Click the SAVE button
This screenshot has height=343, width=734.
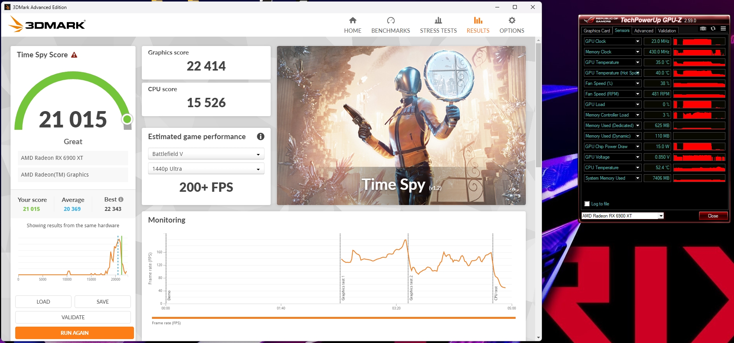[x=103, y=302]
